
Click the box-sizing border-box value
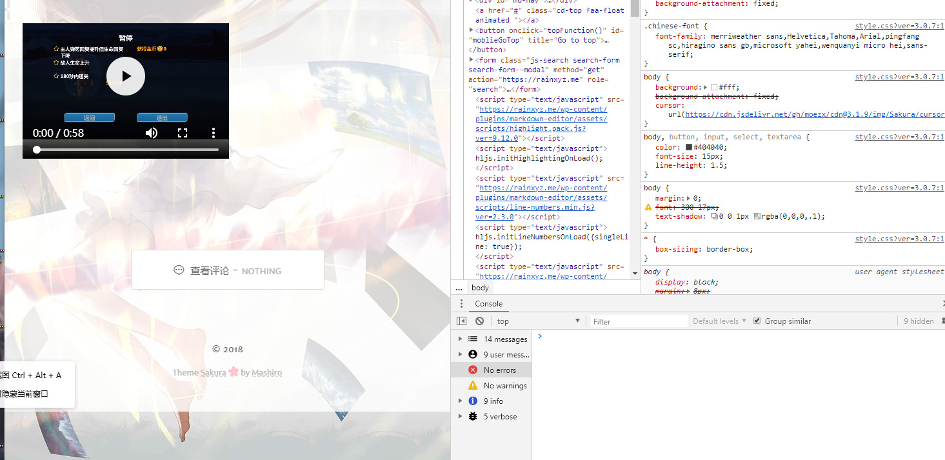click(730, 249)
